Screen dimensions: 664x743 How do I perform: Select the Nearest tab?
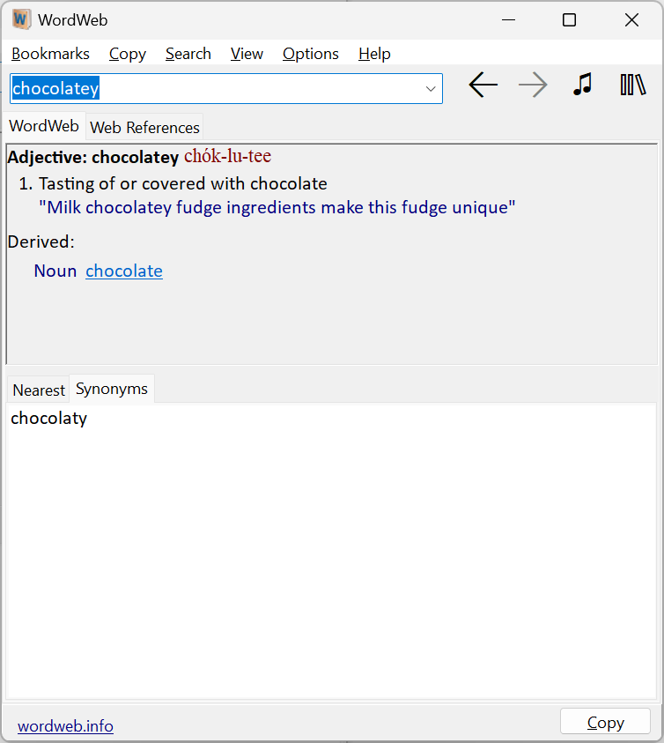tap(39, 390)
